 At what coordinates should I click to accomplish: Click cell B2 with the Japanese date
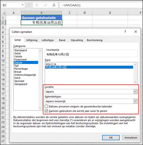(42, 22)
